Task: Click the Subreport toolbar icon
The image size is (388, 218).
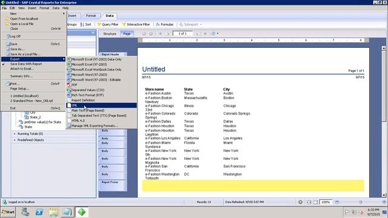Action: pyautogui.click(x=181, y=24)
